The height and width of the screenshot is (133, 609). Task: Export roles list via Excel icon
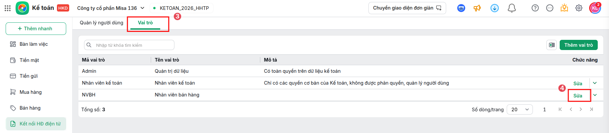coord(552,45)
